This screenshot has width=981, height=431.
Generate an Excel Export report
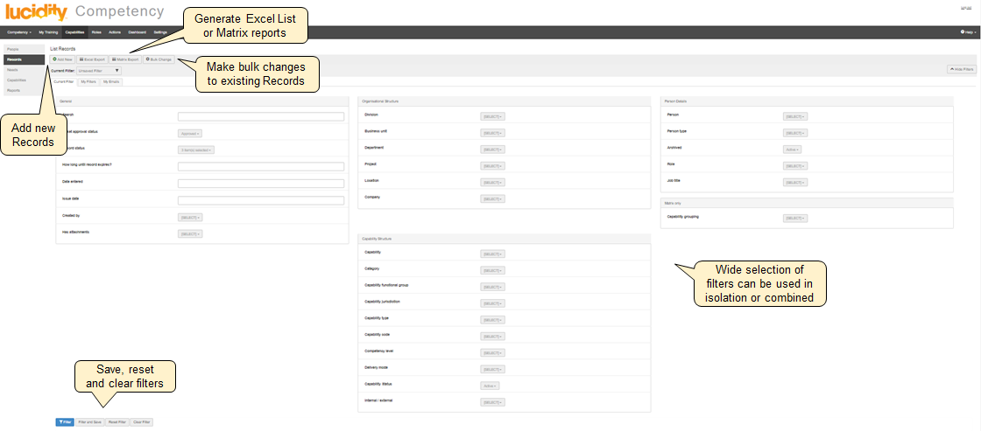point(93,59)
